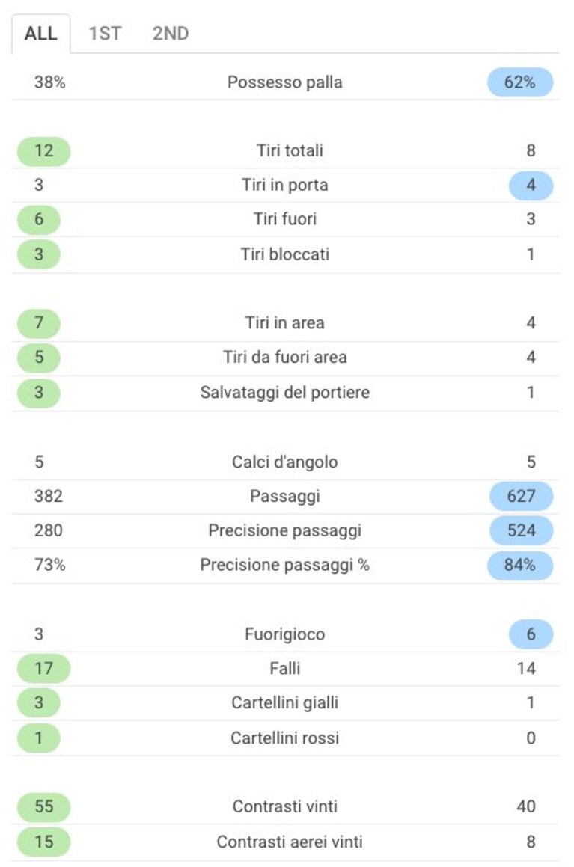Click the green 12 Tiri totali badge

tap(43, 151)
